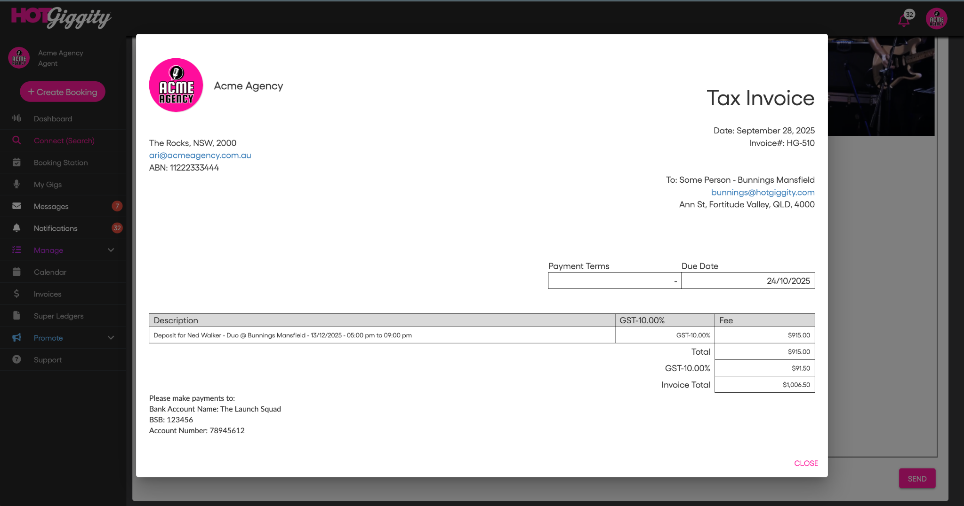
Task: Click the Acme Agency avatar in the sidebar
Action: [x=19, y=58]
